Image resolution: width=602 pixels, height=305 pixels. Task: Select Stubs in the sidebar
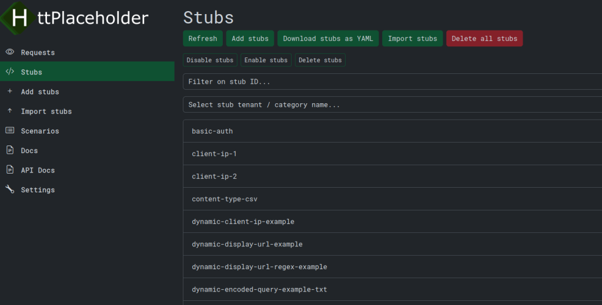pos(87,72)
